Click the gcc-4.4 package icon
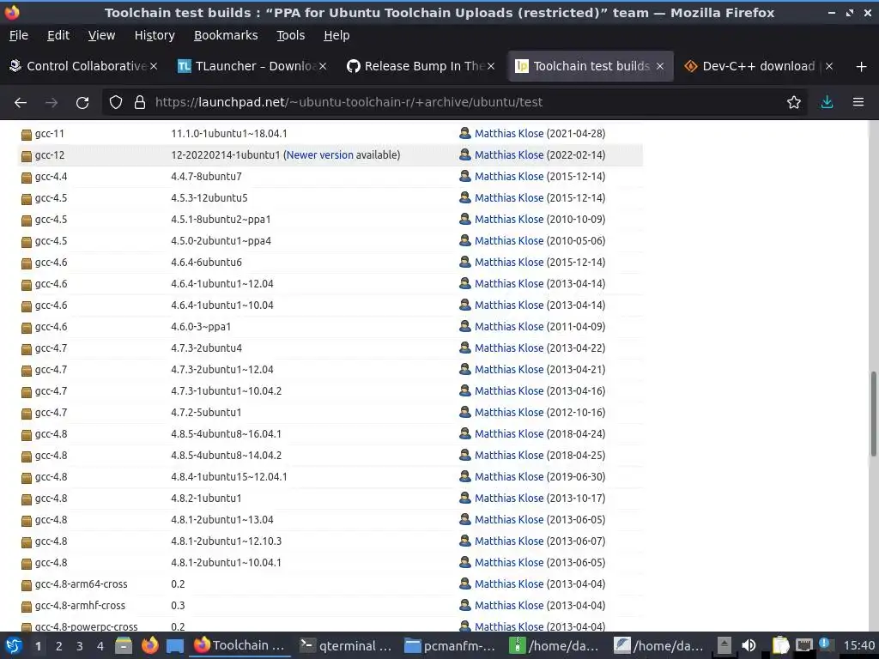The height and width of the screenshot is (659, 879). (x=27, y=178)
